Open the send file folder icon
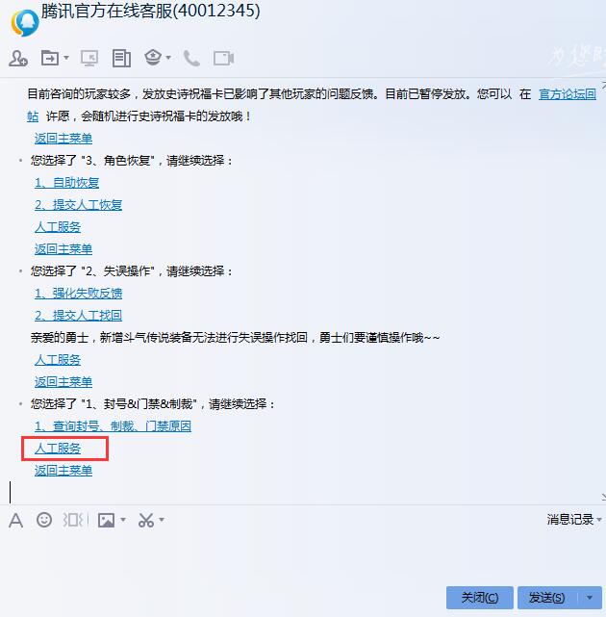Viewport: 606px width, 617px height. (x=50, y=59)
